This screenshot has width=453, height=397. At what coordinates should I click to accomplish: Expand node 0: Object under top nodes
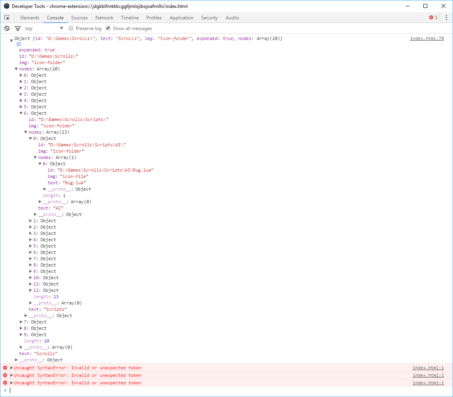21,75
